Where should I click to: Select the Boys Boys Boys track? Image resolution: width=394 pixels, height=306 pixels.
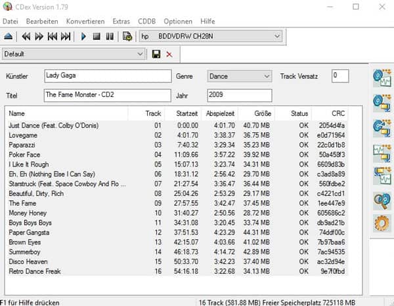tap(177, 223)
